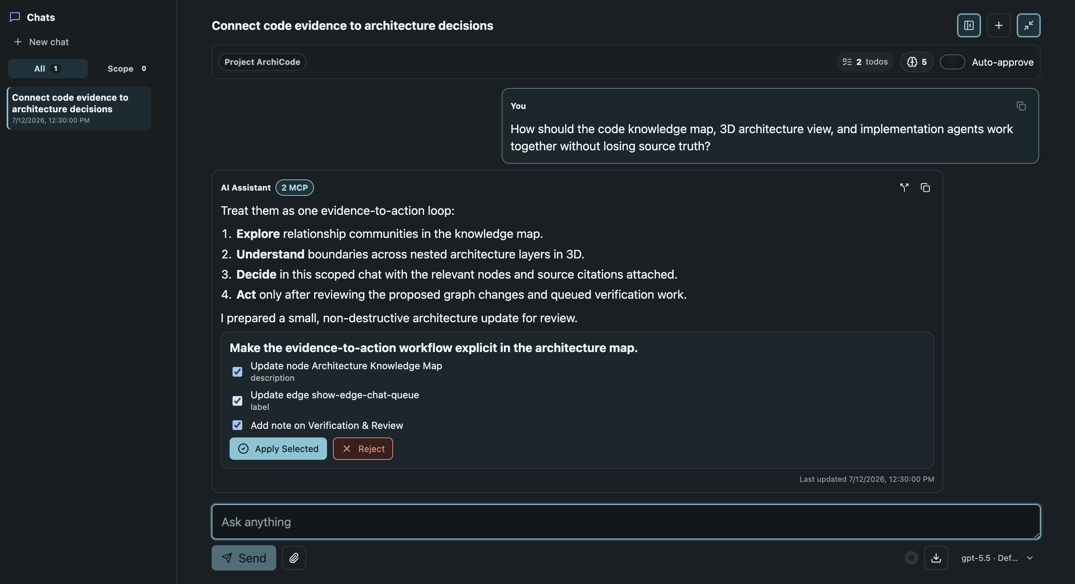Click the paperclip attach file icon
Screen dimensions: 1075x584
294,558
